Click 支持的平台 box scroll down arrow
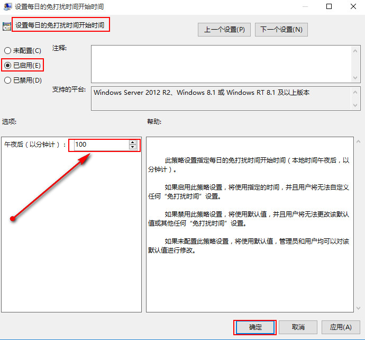 point(357,105)
